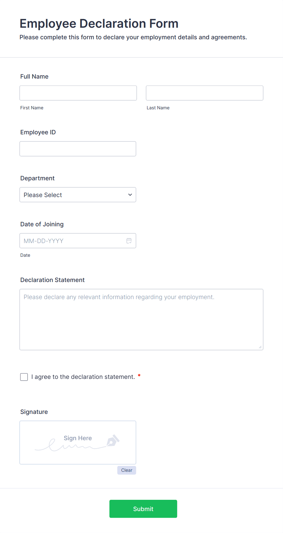Click the Full Name field label
Viewport: 283px width, 533px height.
pos(34,77)
